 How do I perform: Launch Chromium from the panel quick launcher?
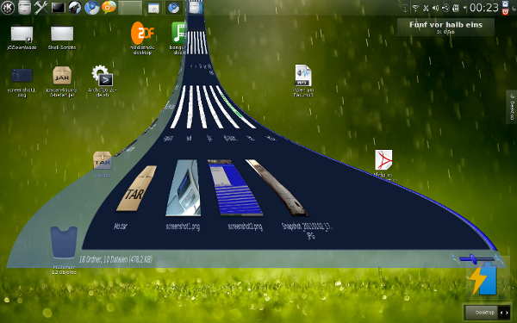pyautogui.click(x=91, y=8)
